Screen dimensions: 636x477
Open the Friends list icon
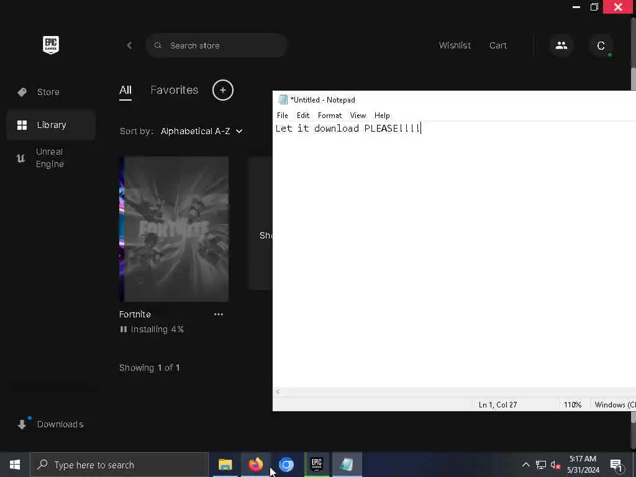click(x=561, y=45)
